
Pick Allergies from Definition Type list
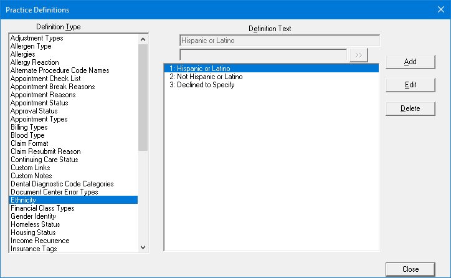[25, 54]
